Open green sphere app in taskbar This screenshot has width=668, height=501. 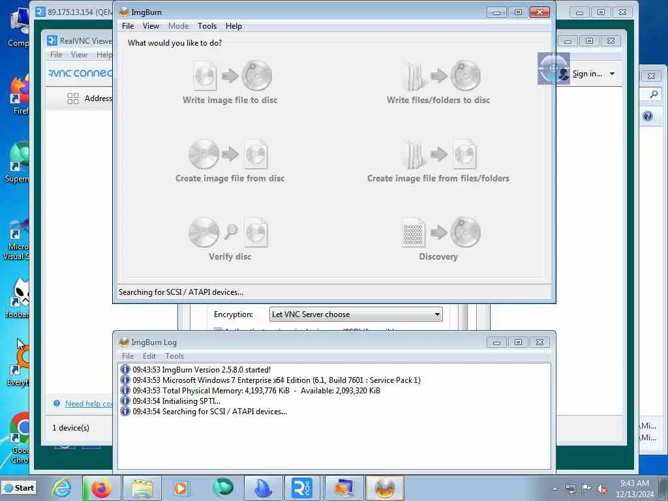pyautogui.click(x=223, y=488)
